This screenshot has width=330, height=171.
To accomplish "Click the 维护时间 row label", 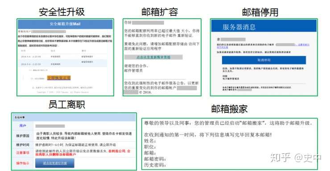I will click(23, 145).
